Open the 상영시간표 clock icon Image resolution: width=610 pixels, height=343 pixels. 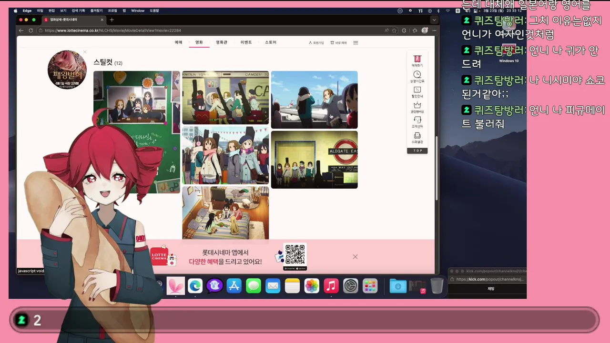pos(417,76)
